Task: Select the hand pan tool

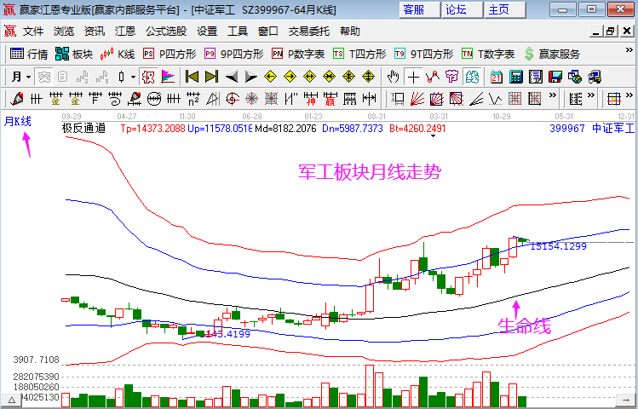Action: pyautogui.click(x=393, y=77)
